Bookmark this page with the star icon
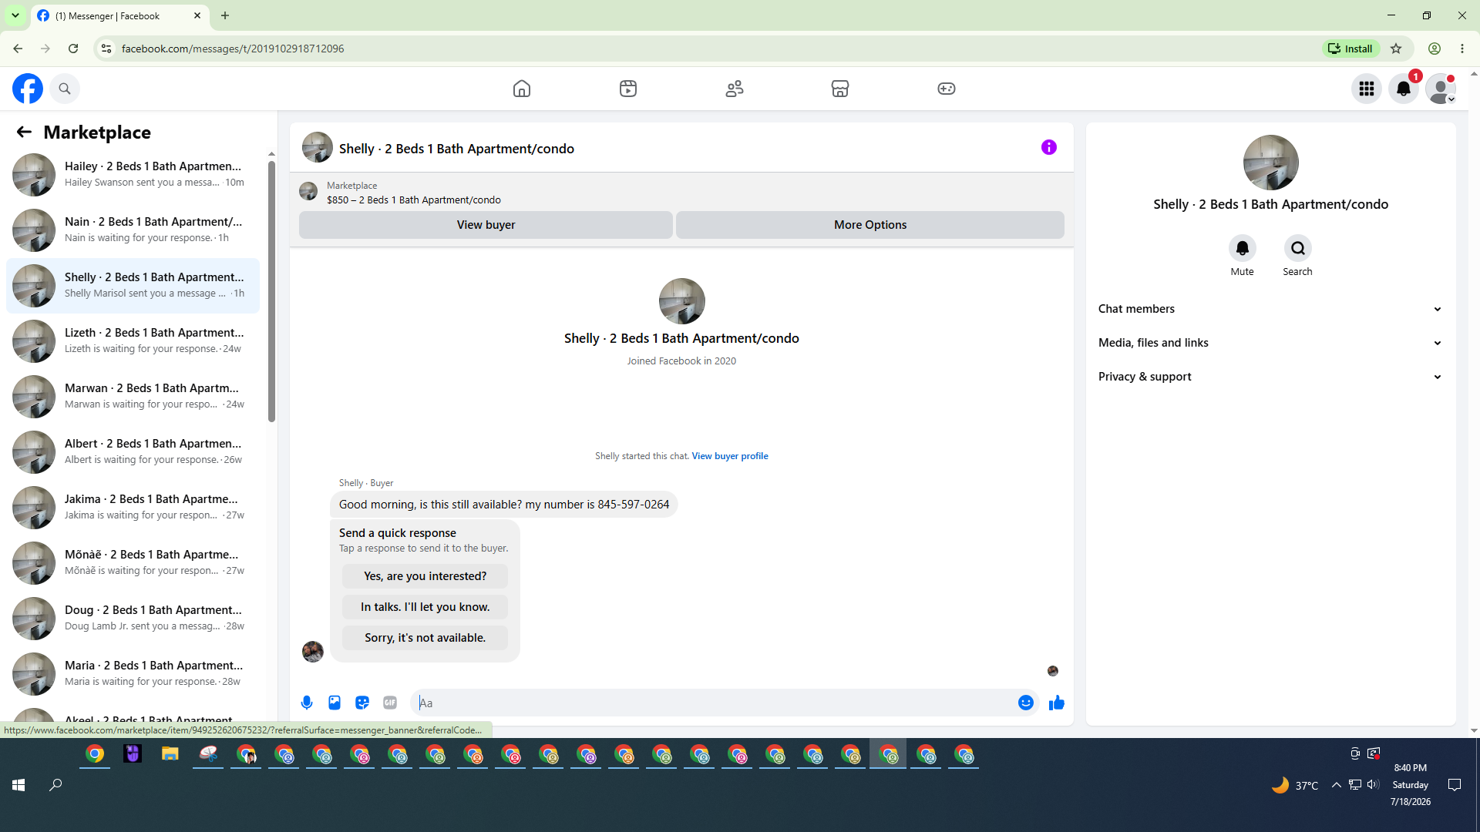The image size is (1480, 832). coord(1396,49)
